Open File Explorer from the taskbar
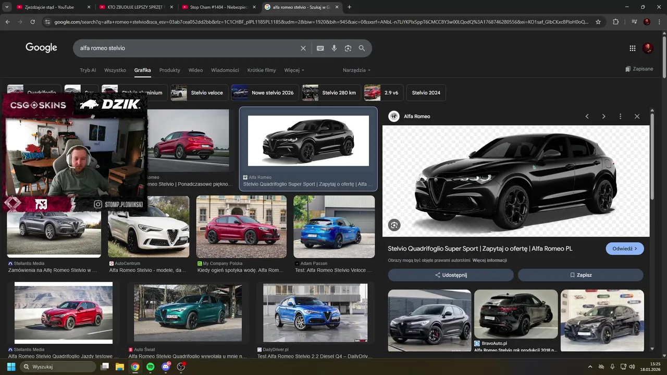The height and width of the screenshot is (375, 667). [x=119, y=367]
